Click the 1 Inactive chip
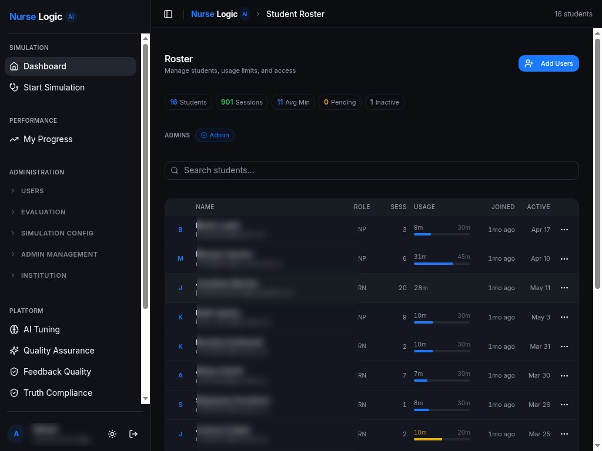 [384, 102]
